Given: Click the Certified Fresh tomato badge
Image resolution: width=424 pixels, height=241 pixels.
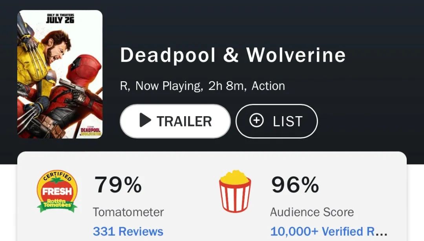Looking at the screenshot, I should click(57, 191).
